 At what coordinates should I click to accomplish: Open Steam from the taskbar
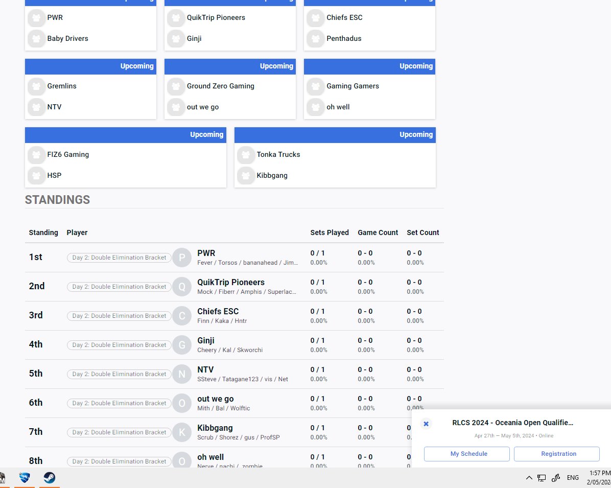50,477
